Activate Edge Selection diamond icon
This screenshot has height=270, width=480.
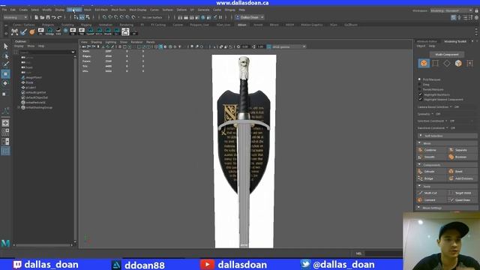[447, 63]
